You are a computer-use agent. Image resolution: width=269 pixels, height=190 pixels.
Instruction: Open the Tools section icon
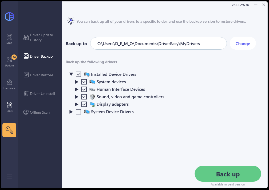9,105
